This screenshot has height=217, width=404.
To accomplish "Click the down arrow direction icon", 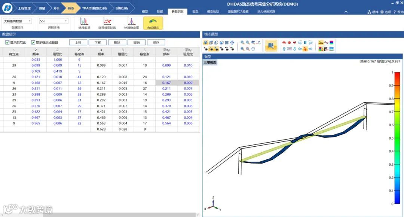I will tap(294, 49).
